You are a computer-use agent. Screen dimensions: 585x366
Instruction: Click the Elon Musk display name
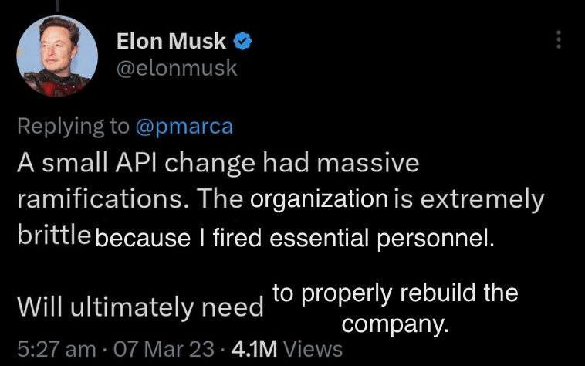171,42
